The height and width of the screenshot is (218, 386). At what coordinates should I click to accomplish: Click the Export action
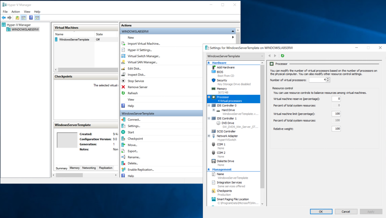click(x=133, y=151)
